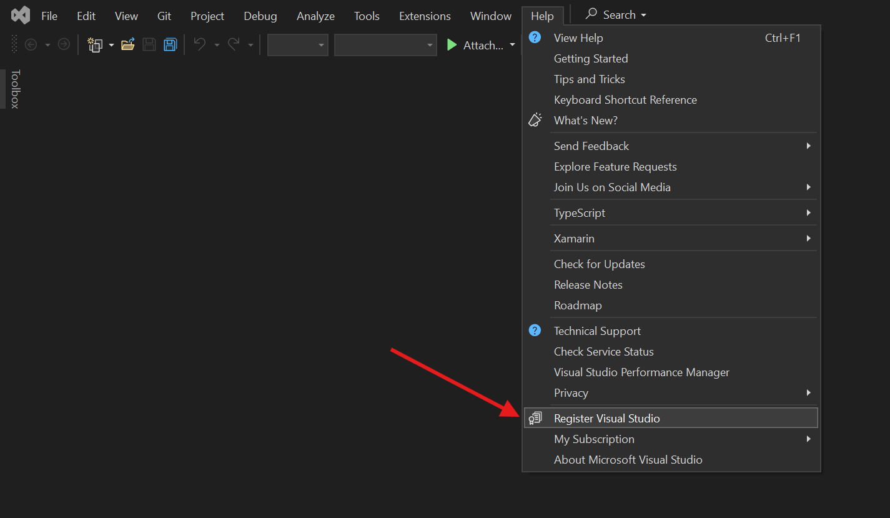The height and width of the screenshot is (518, 890).
Task: Click the Navigate Forward arrow icon
Action: pos(63,44)
